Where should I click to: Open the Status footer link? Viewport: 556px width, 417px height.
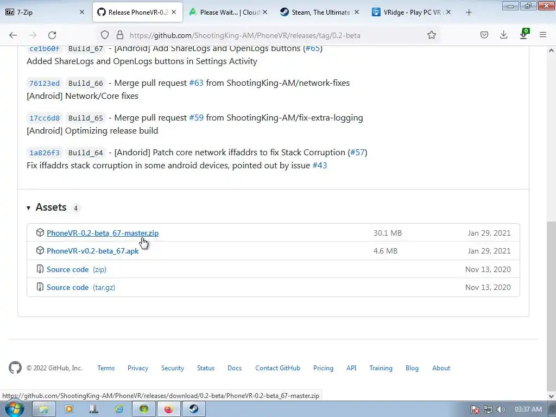[206, 368]
